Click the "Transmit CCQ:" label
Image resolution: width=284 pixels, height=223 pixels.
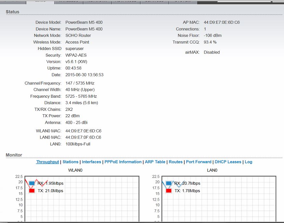click(186, 42)
